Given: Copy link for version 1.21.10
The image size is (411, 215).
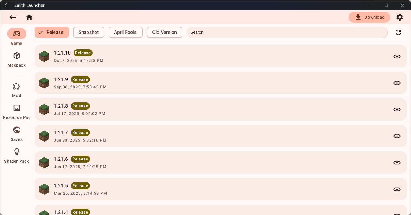Looking at the screenshot, I should click(x=397, y=56).
